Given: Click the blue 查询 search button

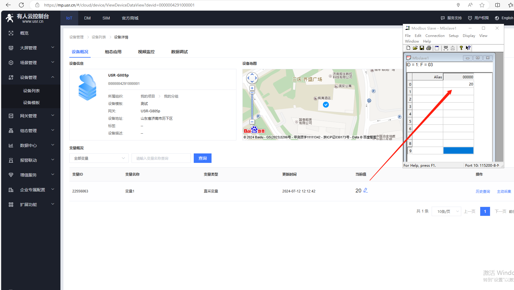Looking at the screenshot, I should tap(203, 158).
